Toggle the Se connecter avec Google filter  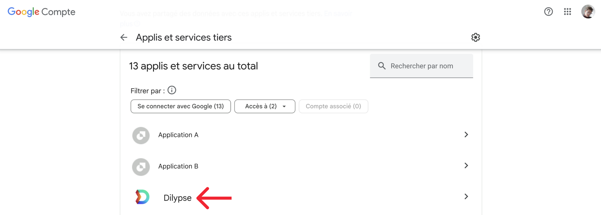181,106
